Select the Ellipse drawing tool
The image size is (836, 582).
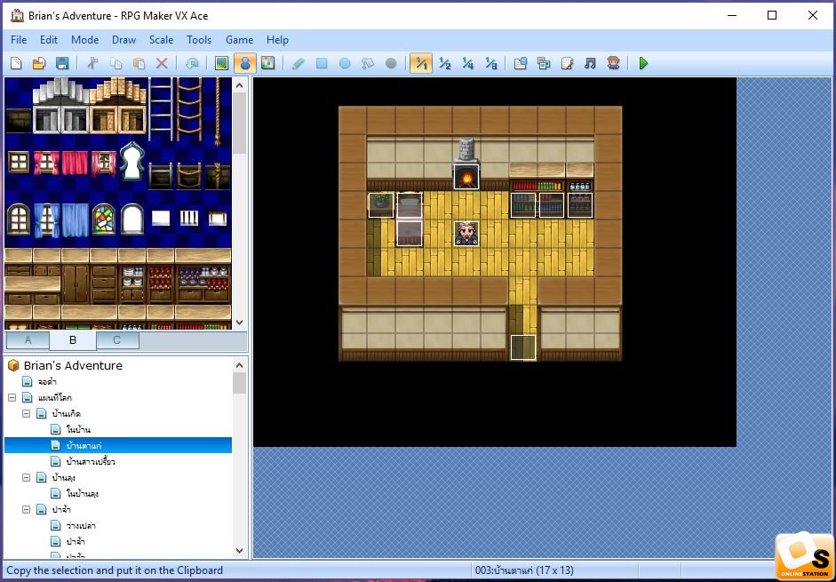tap(345, 63)
